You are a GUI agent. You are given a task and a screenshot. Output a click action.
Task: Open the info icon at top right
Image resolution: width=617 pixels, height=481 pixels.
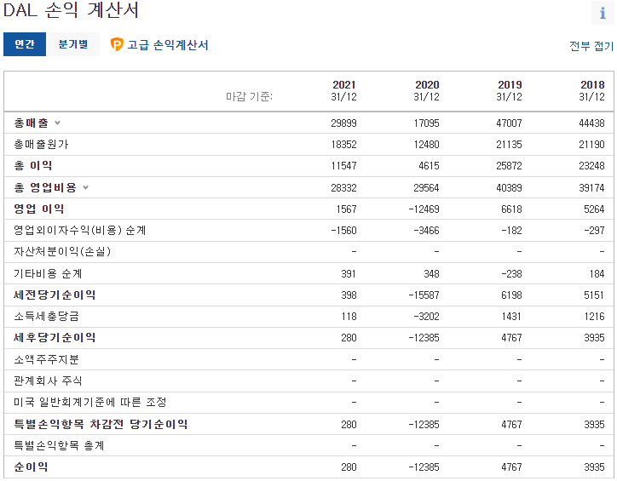pos(603,13)
